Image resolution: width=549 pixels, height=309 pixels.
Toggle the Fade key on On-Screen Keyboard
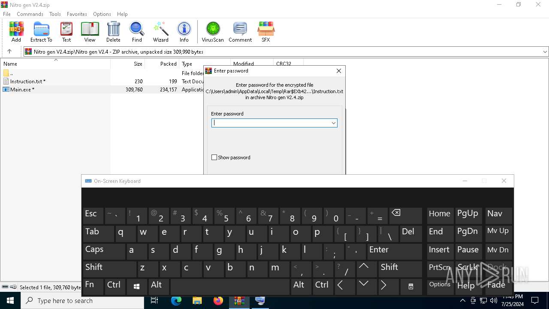click(x=499, y=286)
